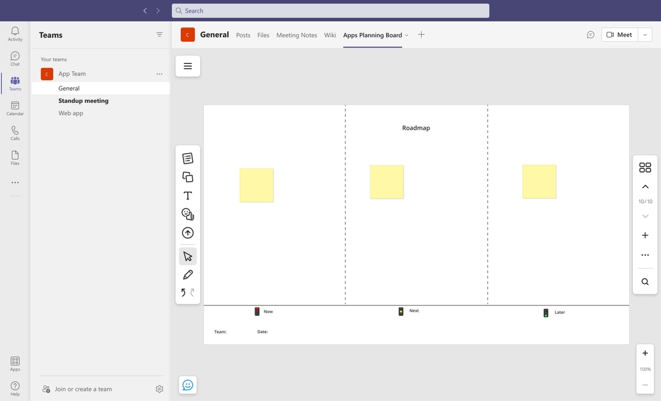Open the Meeting Notes tab
This screenshot has height=401, width=661.
click(296, 36)
